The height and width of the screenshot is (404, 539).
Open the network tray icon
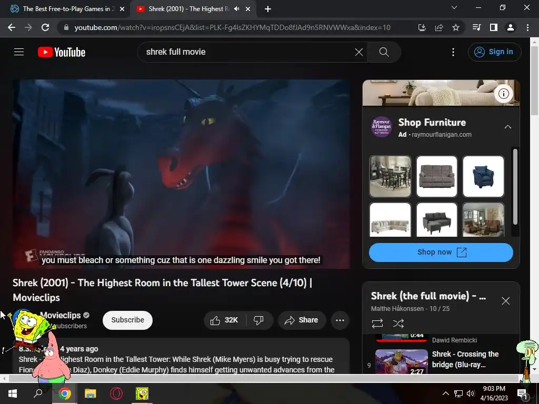458,393
